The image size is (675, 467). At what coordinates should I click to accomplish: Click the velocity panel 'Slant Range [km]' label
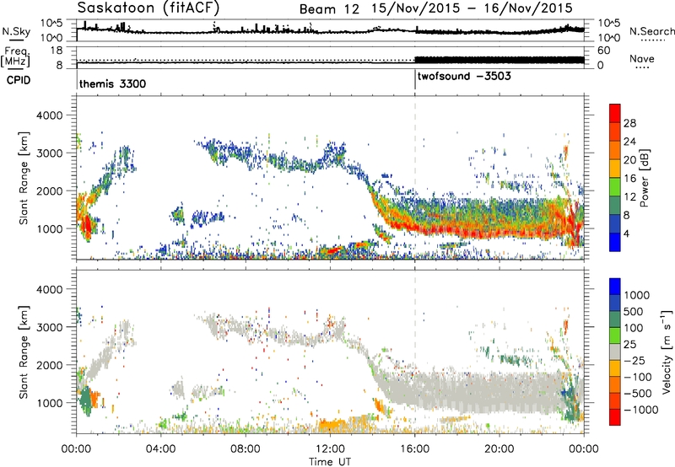(x=24, y=352)
